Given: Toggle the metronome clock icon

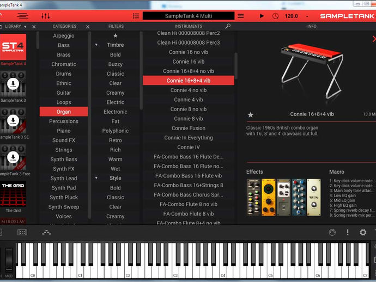Looking at the screenshot, I should (275, 16).
